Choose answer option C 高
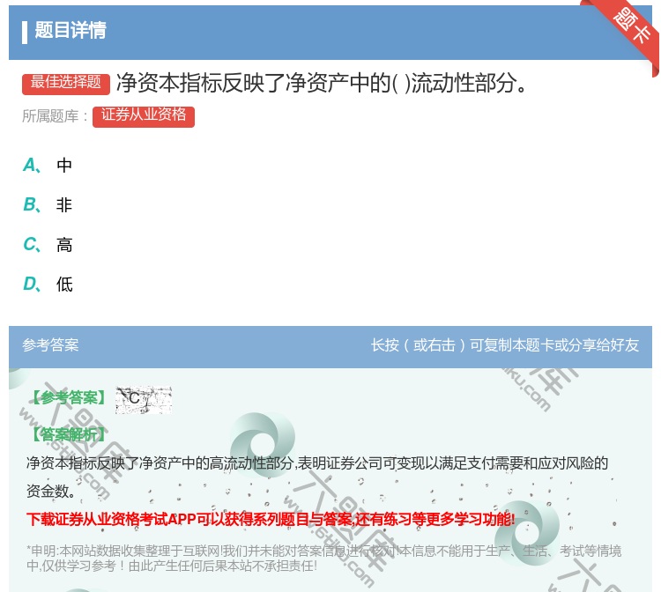Image resolution: width=661 pixels, height=592 pixels. coord(48,244)
